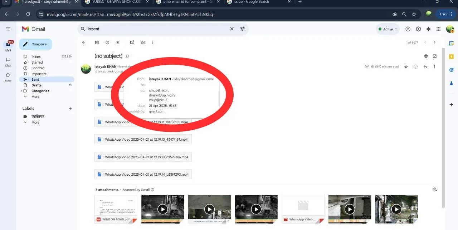Print all using the printer icon

pyautogui.click(x=426, y=56)
